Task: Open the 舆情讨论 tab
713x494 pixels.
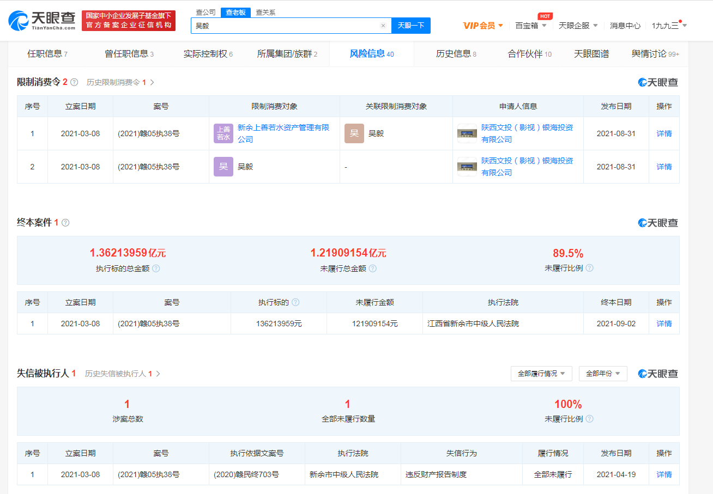Action: (x=656, y=54)
